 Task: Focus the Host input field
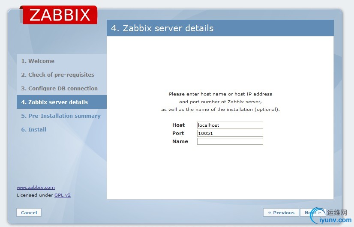coord(230,125)
